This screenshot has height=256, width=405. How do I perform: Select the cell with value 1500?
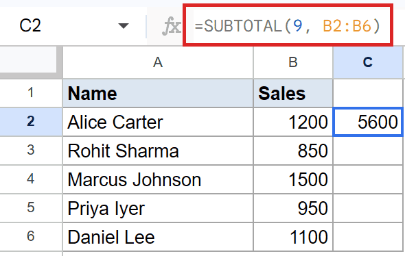(x=293, y=180)
